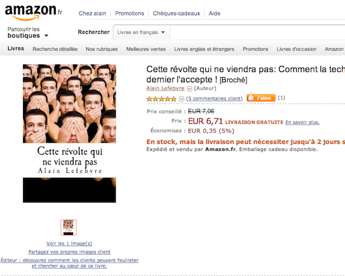Open the Aide help link
The width and height of the screenshot is (345, 276).
[214, 13]
